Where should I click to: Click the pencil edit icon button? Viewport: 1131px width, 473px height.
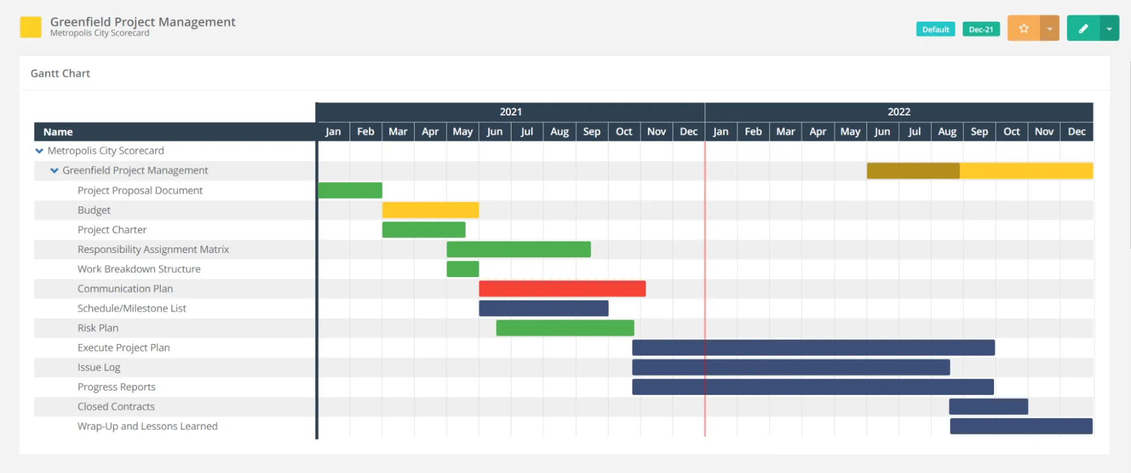pyautogui.click(x=1083, y=28)
